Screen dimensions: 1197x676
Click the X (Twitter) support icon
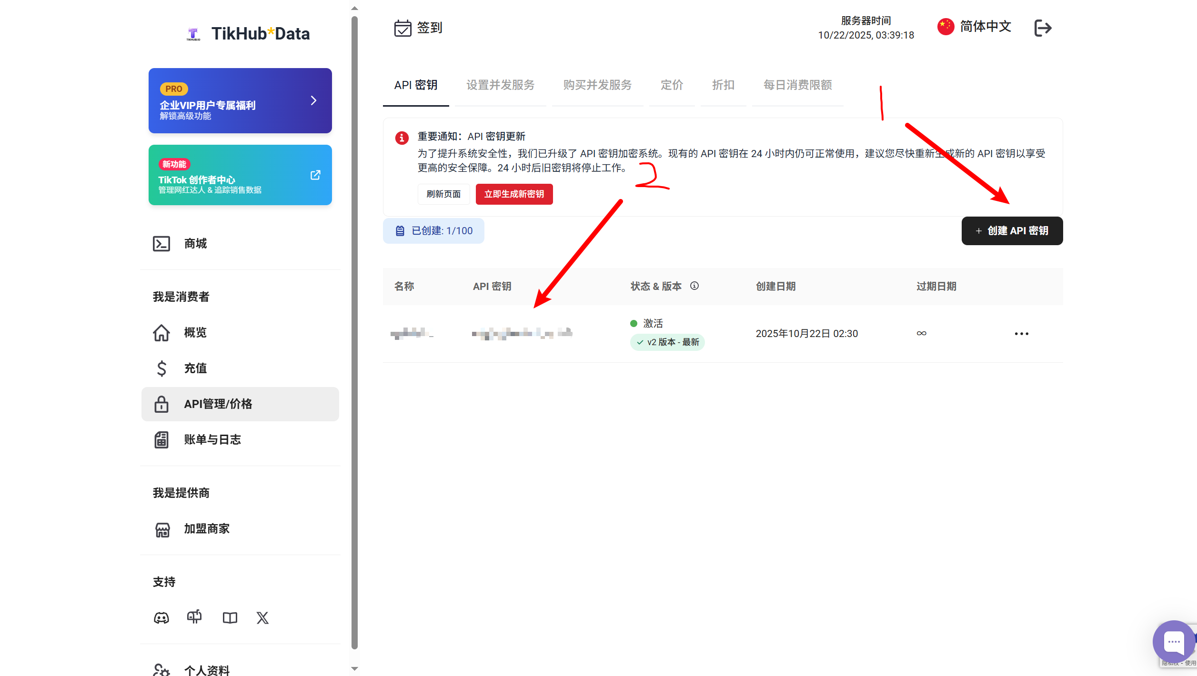coord(262,618)
